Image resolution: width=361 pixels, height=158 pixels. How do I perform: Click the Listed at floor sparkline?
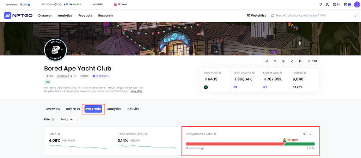[147, 146]
